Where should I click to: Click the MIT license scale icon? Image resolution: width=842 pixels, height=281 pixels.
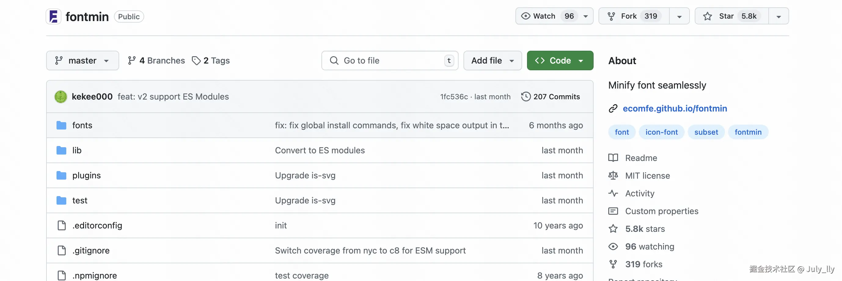point(613,176)
